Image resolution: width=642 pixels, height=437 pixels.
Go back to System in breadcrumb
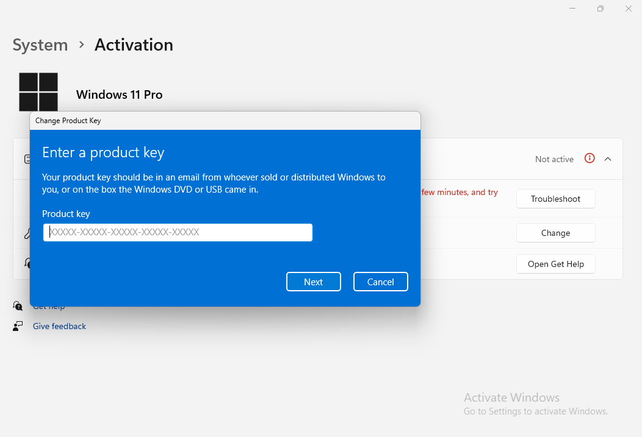pos(40,45)
